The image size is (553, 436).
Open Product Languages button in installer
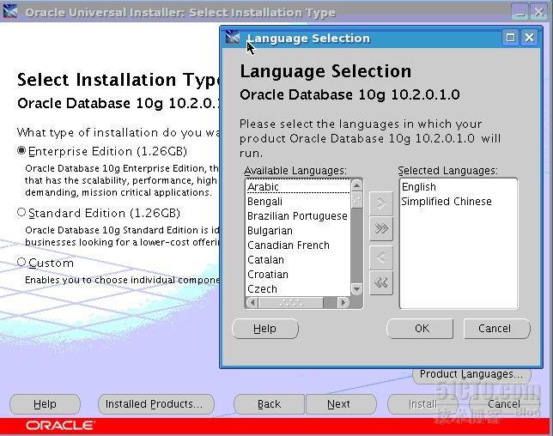pos(471,374)
